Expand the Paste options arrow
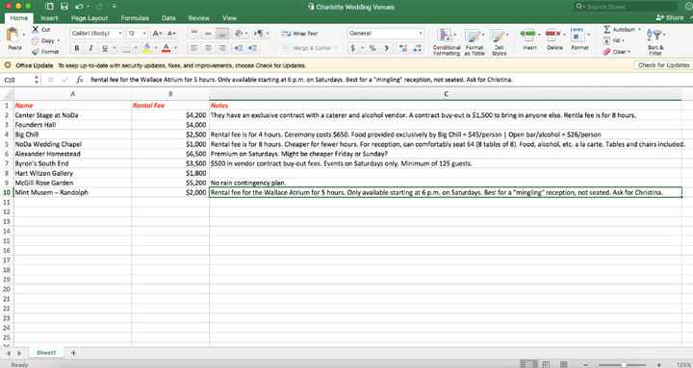 click(x=23, y=35)
